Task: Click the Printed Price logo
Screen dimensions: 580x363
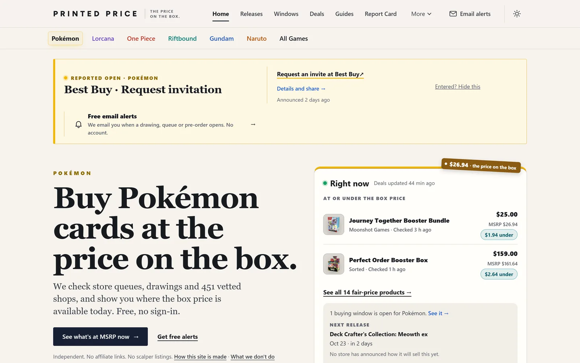Action: [x=95, y=14]
